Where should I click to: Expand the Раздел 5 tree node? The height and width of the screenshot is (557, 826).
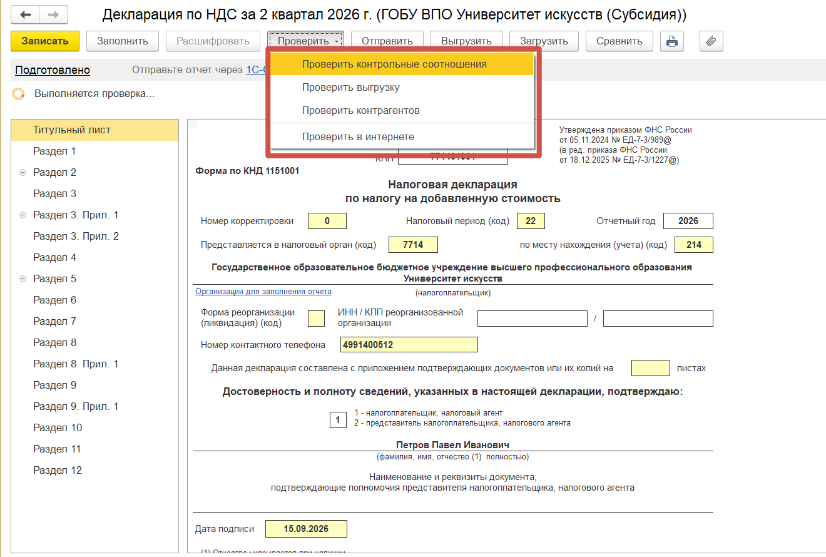(x=23, y=279)
